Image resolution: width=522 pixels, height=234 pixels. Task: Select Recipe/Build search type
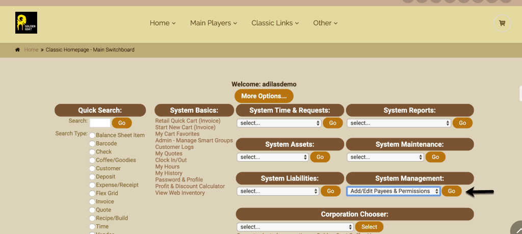(x=92, y=218)
